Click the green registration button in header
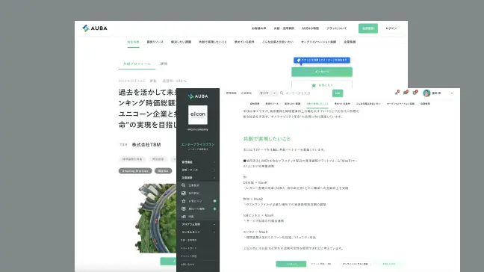Image resolution: width=484 pixels, height=272 pixels. pos(368,28)
